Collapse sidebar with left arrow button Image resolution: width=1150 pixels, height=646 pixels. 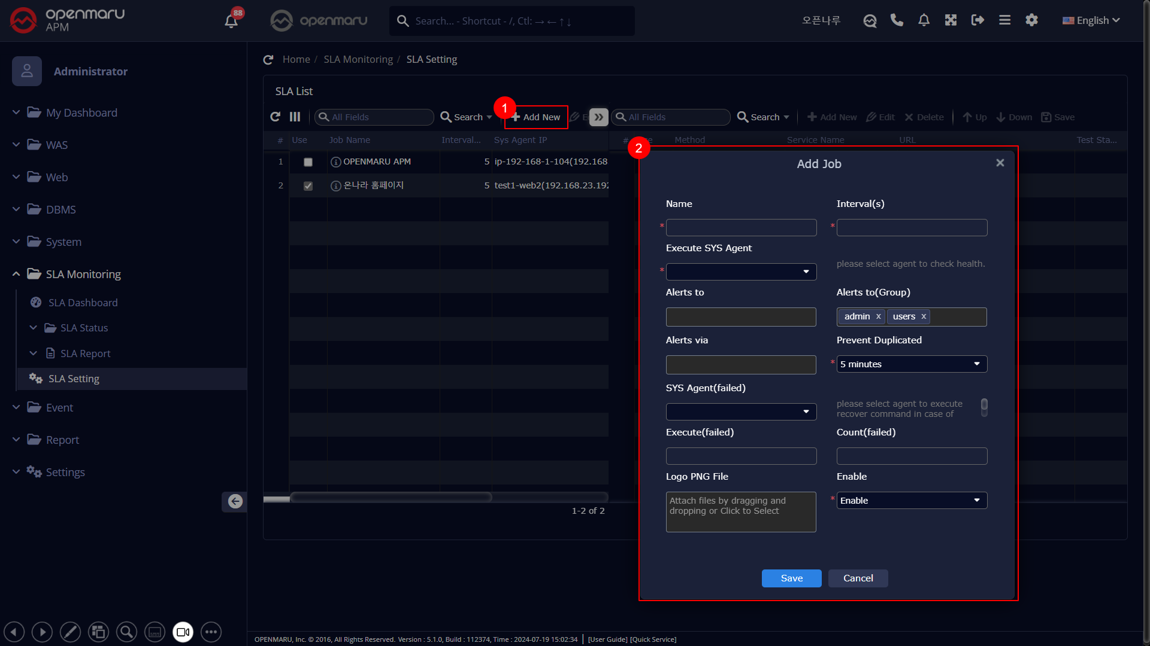[x=235, y=501]
